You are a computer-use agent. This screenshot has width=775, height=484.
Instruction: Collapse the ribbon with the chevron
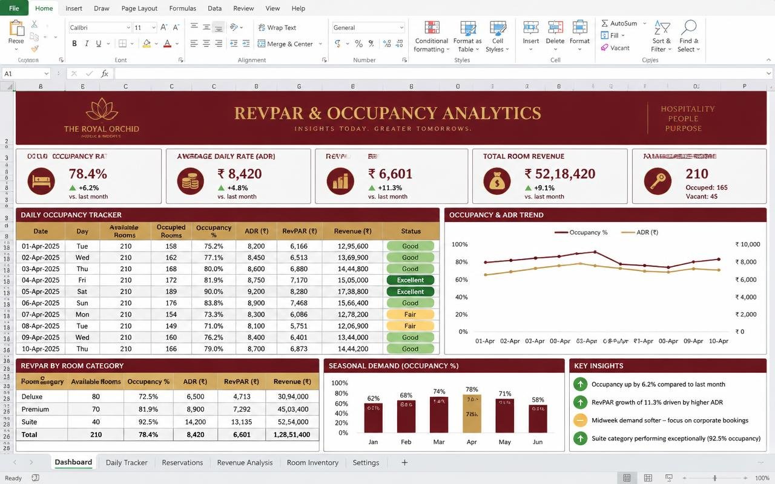tap(769, 59)
